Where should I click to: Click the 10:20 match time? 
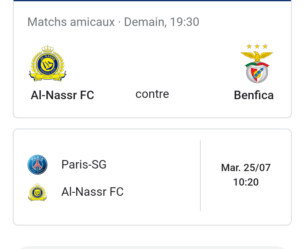click(x=246, y=182)
